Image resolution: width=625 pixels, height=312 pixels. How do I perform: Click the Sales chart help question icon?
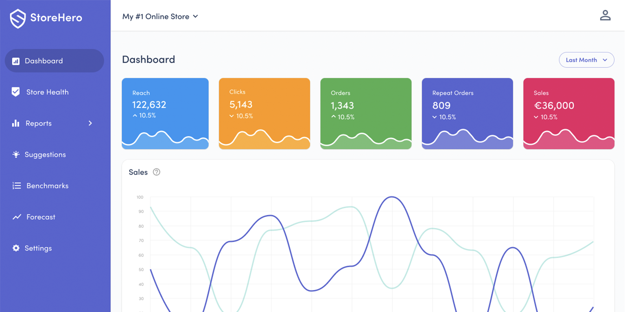click(156, 172)
